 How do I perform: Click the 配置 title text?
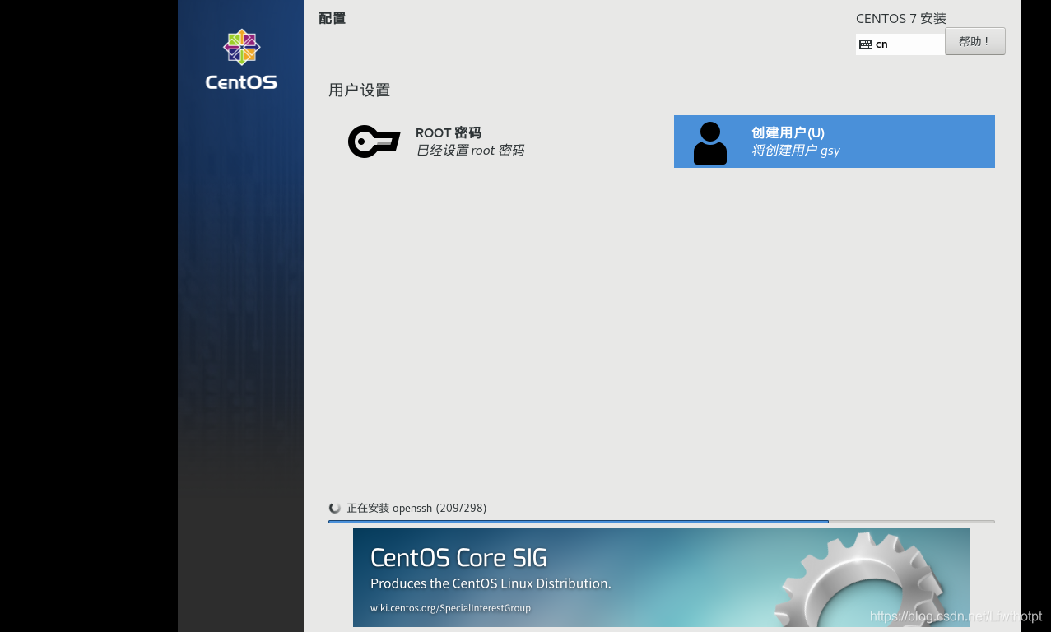(333, 18)
